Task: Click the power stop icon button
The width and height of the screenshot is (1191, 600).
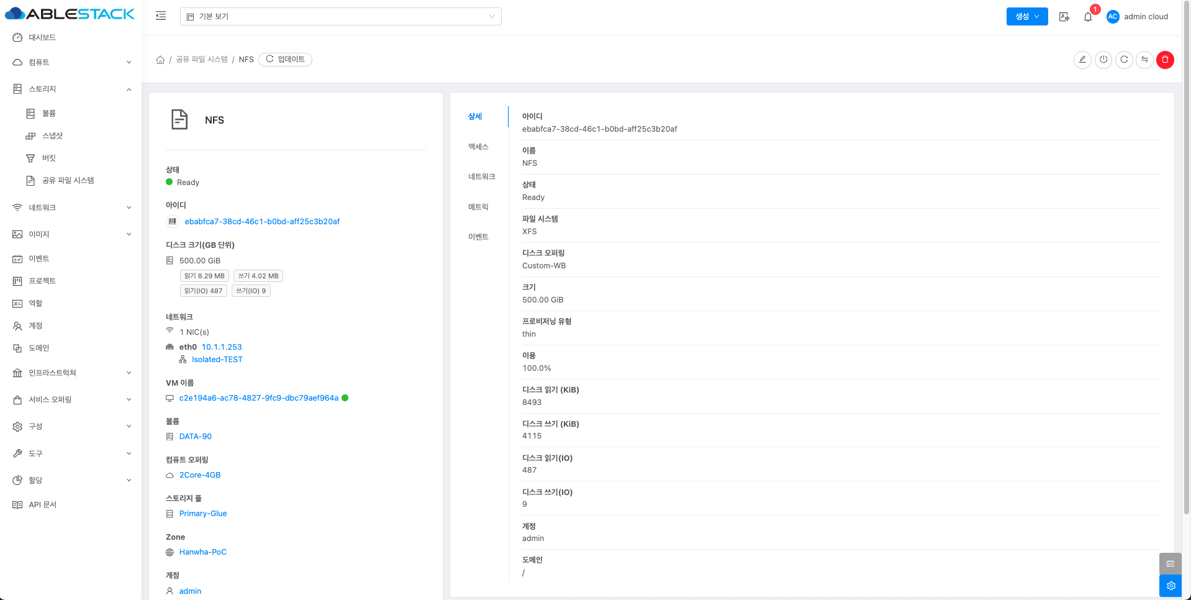Action: [x=1103, y=60]
